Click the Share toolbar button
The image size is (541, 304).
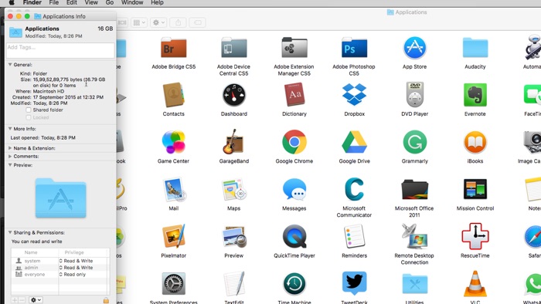(178, 22)
